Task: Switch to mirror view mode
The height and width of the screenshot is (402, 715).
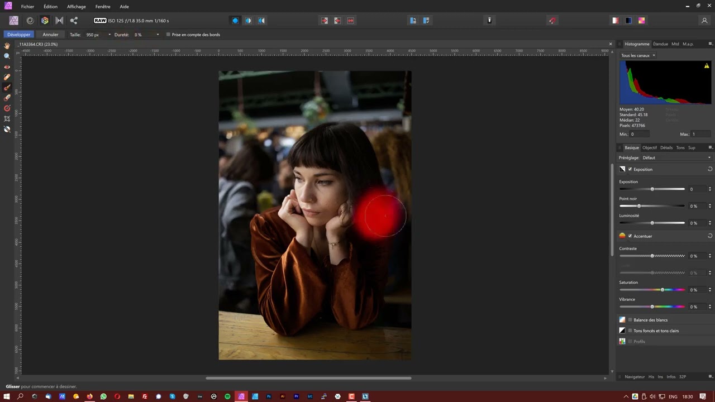Action: pyautogui.click(x=261, y=21)
